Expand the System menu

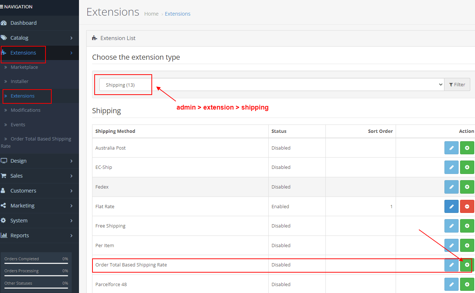coord(18,220)
